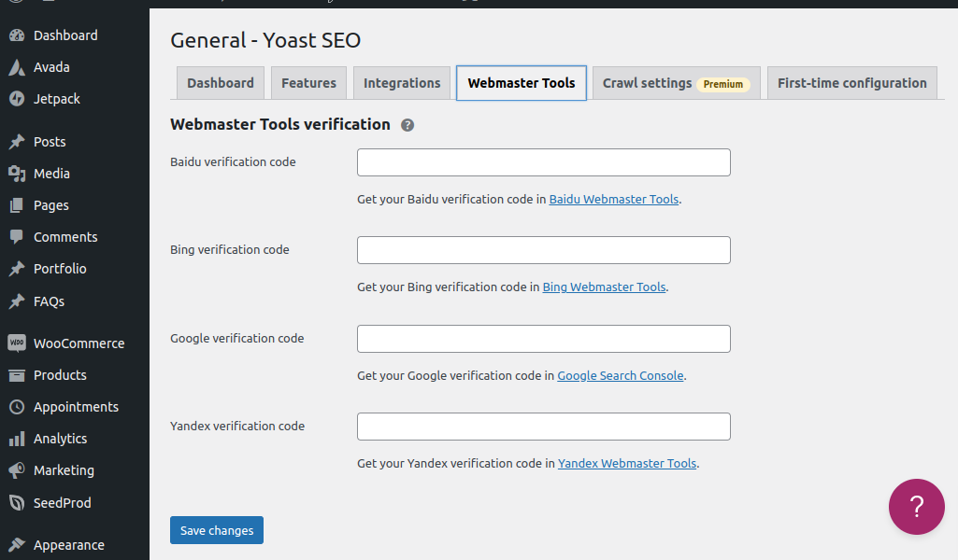
Task: Click the Dashboard gauge icon in sidebar
Action: [x=17, y=35]
